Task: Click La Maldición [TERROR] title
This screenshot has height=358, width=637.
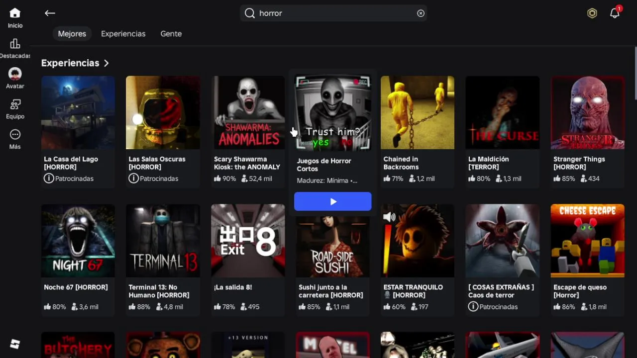Action: point(489,163)
